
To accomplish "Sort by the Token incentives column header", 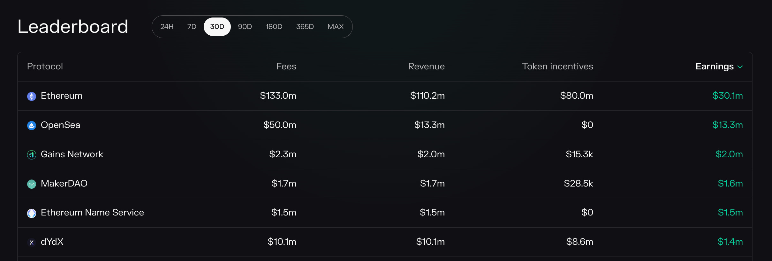I will click(x=557, y=66).
